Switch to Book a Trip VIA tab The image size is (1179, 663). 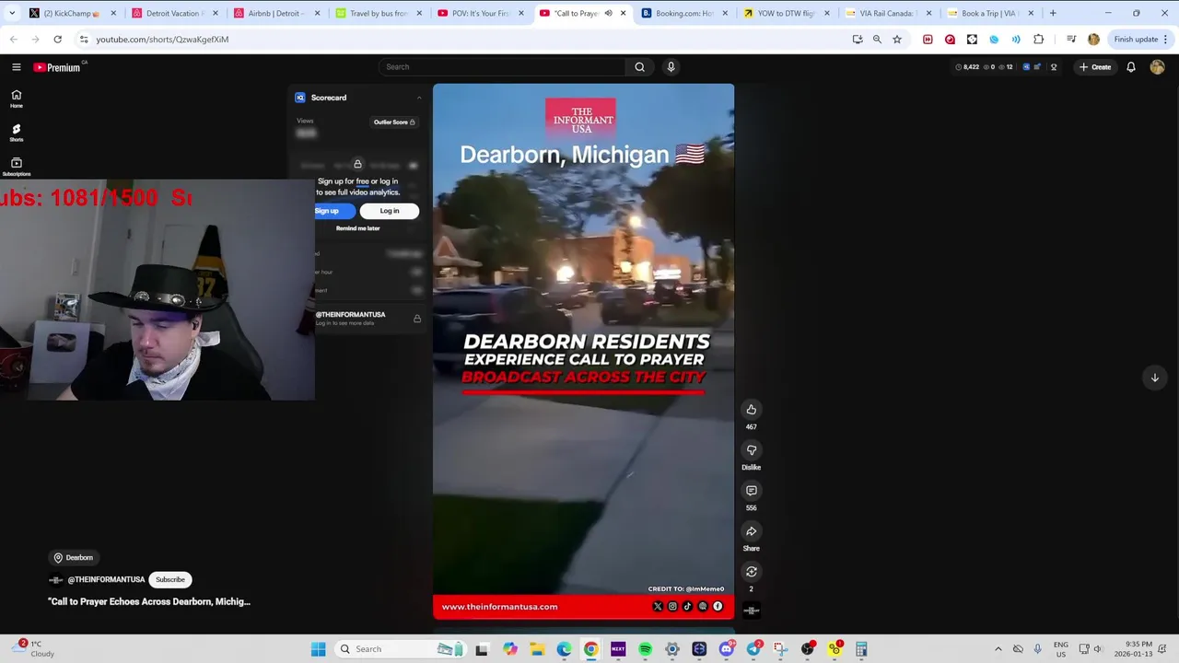point(991,13)
